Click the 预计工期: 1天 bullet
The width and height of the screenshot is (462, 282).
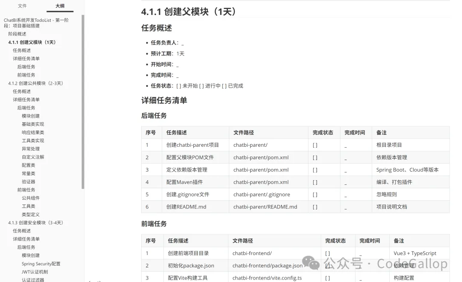(x=168, y=53)
